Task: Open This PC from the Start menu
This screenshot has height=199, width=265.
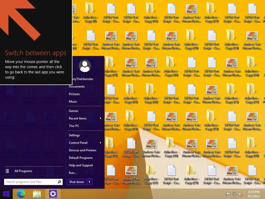Action: pyautogui.click(x=74, y=126)
